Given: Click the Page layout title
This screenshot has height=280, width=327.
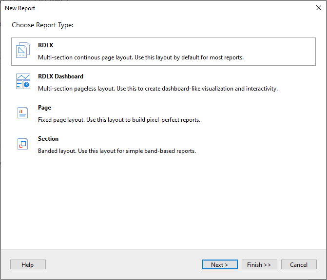Looking at the screenshot, I should [45, 108].
